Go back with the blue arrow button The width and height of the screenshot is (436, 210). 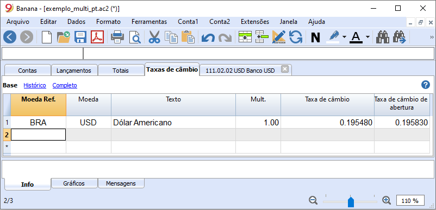click(x=10, y=37)
